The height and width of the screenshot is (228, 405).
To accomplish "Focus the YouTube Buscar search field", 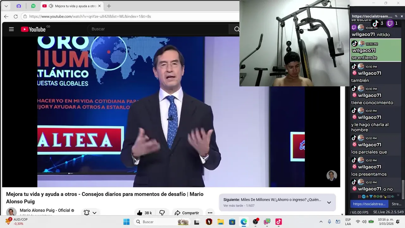I will 158,29.
